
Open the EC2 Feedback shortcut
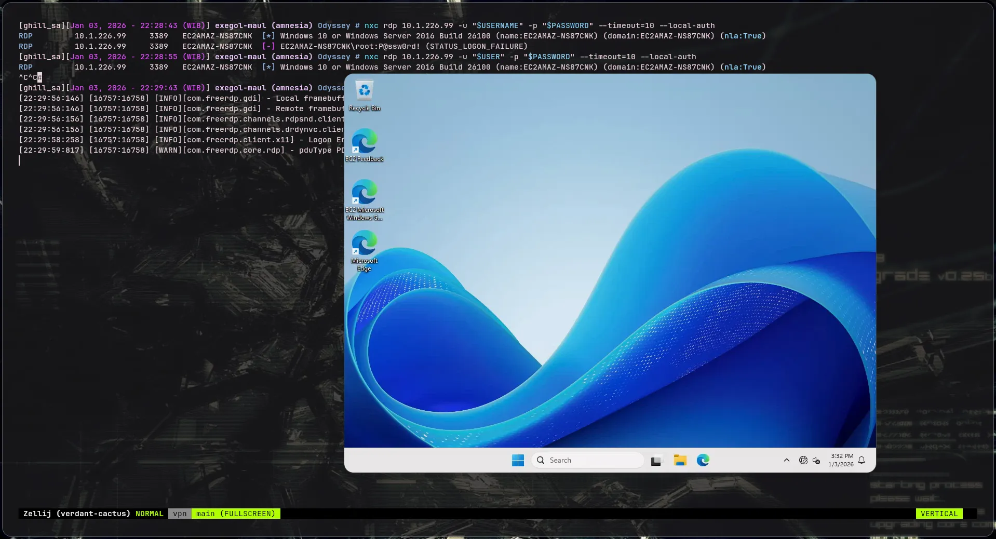[x=364, y=143]
